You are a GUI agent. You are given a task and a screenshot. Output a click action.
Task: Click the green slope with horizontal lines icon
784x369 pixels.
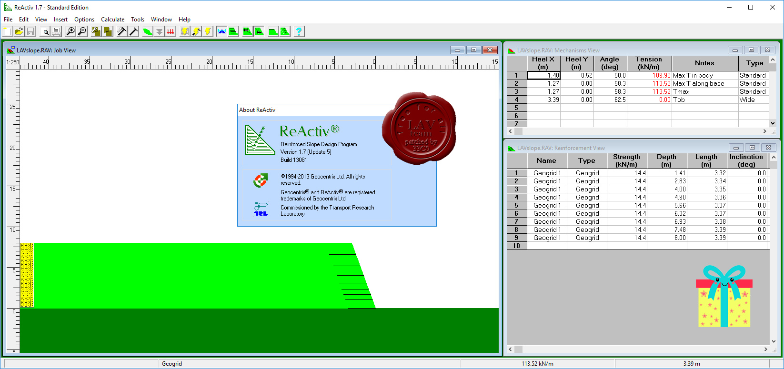[233, 31]
